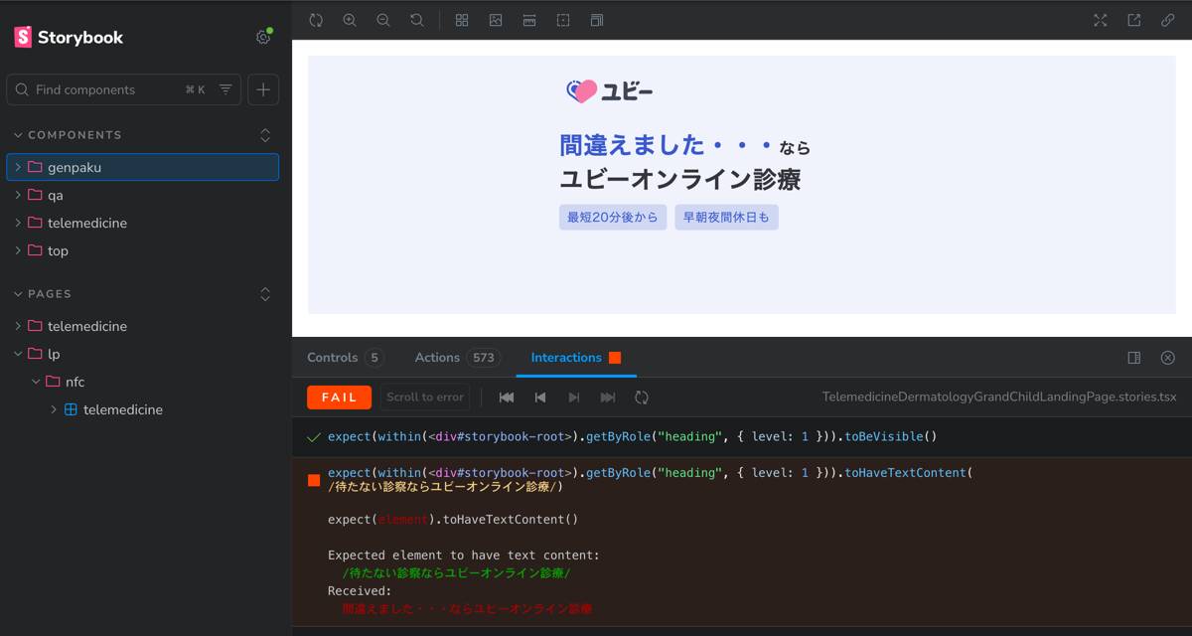
Task: Collapse the PAGES section heading
Action: tap(49, 294)
